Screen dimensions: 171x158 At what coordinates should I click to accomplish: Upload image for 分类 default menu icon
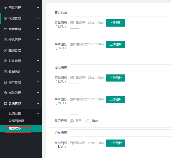click(116, 143)
